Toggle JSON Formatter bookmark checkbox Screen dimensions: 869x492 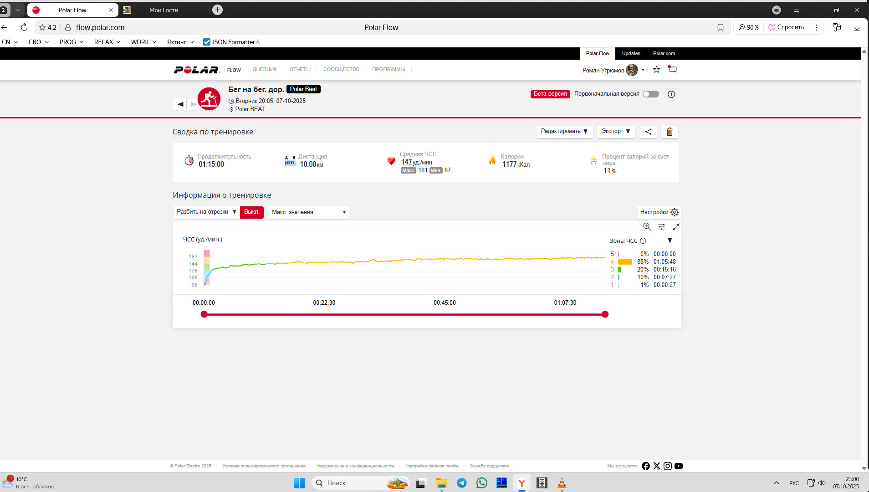click(207, 42)
